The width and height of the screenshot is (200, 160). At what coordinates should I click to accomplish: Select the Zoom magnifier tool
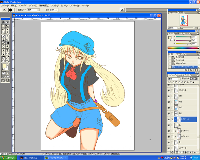tap(8, 60)
